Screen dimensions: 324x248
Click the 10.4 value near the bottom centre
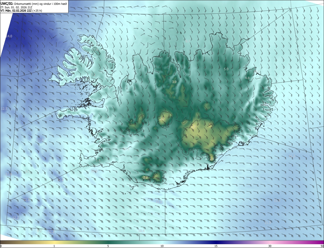[141, 231]
